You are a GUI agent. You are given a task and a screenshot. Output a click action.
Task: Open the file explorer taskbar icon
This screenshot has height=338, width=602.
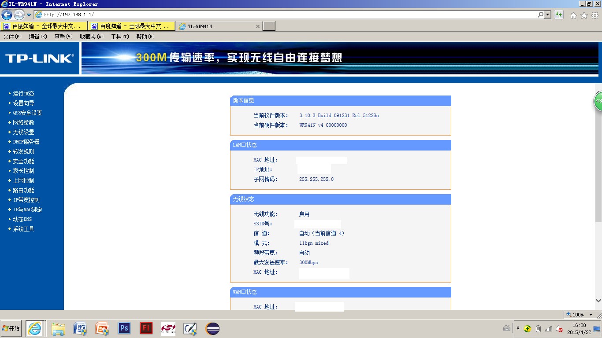(58, 328)
